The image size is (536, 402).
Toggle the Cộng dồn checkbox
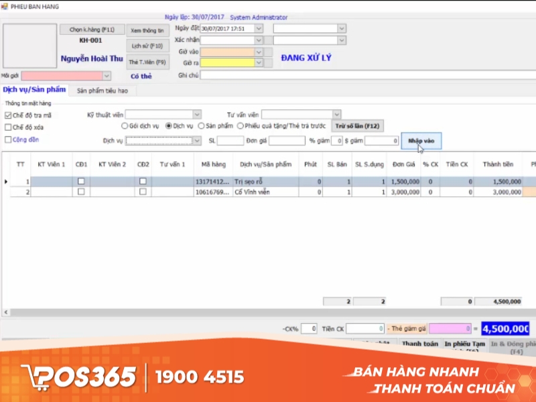[x=8, y=139]
